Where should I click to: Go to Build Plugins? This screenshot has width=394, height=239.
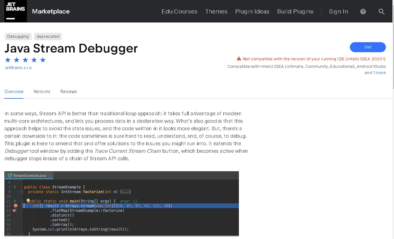tap(295, 12)
